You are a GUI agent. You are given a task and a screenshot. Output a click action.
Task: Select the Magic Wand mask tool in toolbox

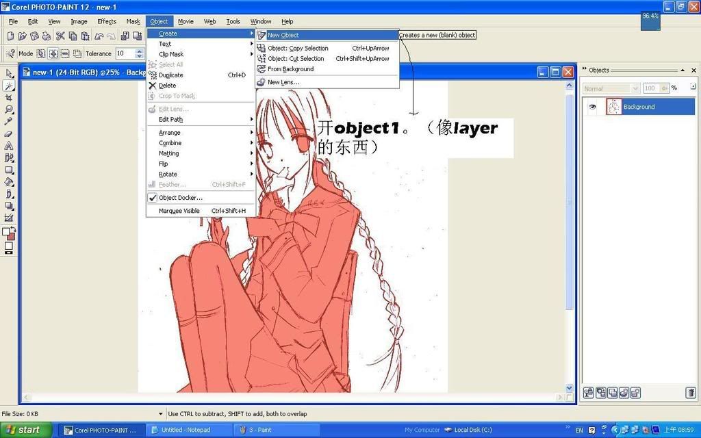pos(9,86)
